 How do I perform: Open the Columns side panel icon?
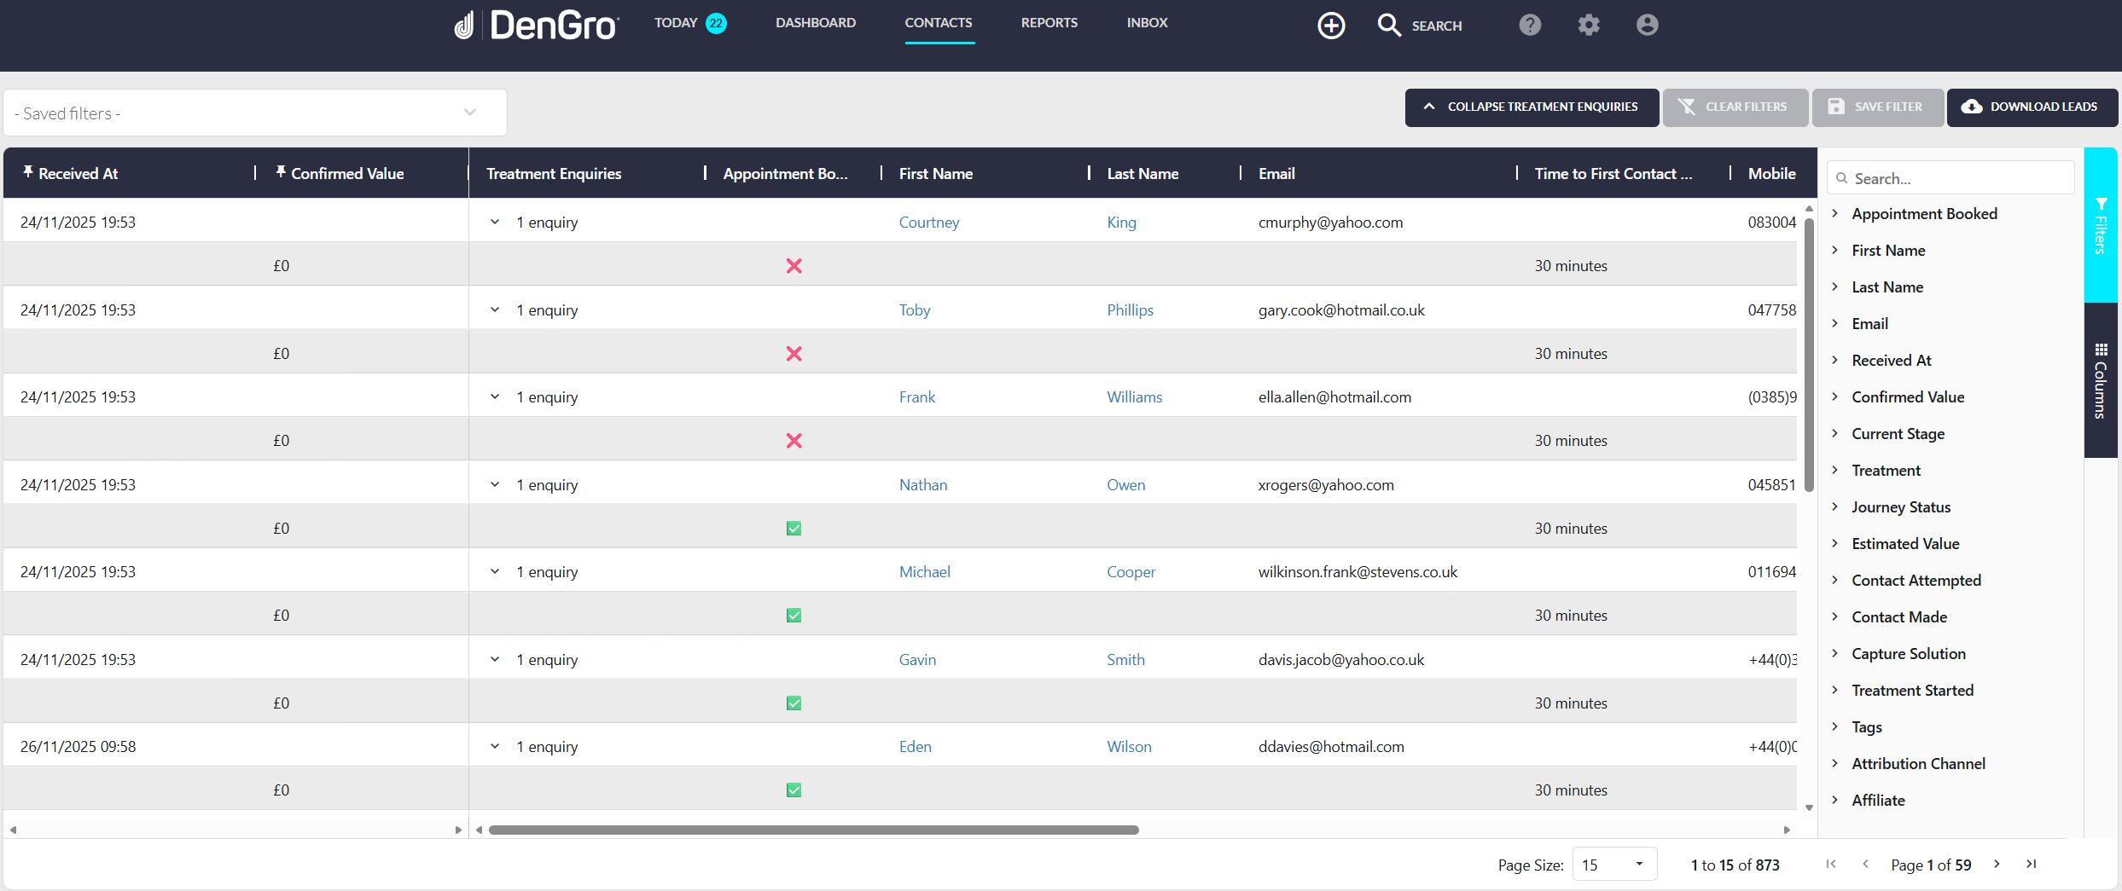coord(2102,350)
